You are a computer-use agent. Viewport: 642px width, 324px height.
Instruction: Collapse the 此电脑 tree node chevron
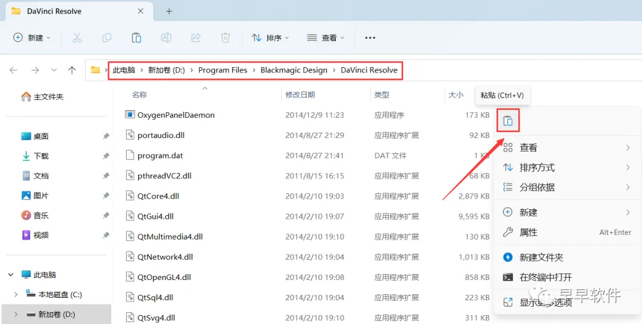[11, 275]
